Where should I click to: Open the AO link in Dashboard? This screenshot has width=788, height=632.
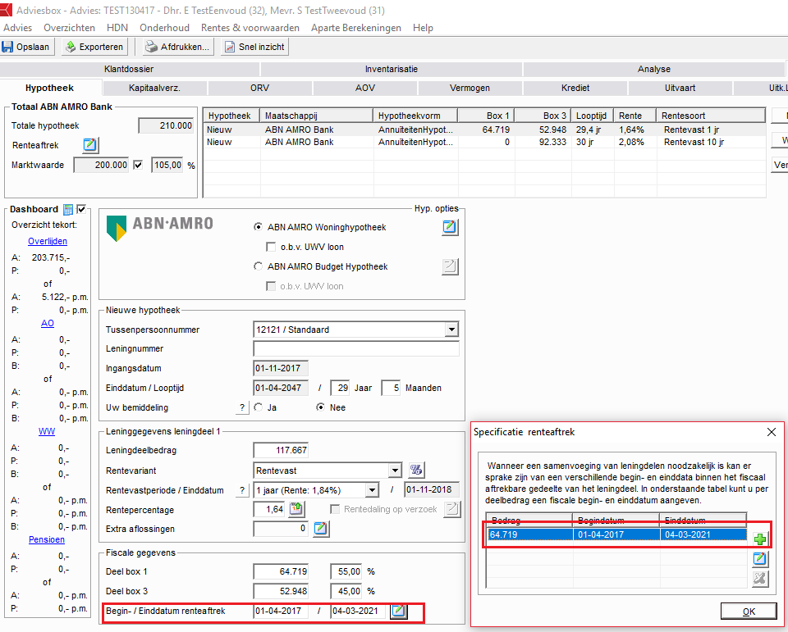48,323
